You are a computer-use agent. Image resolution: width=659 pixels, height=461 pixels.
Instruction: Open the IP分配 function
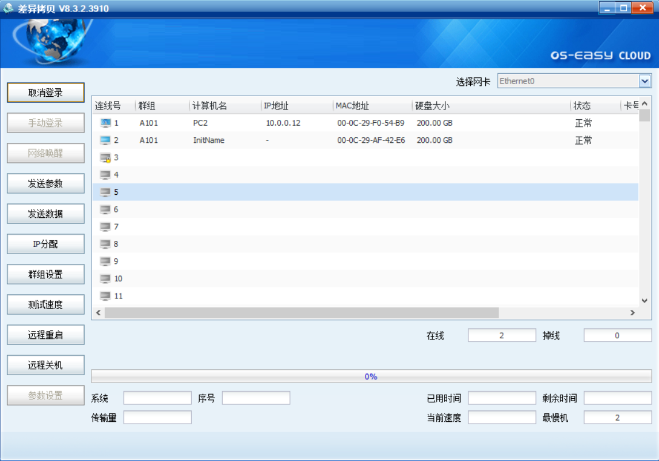pos(45,244)
